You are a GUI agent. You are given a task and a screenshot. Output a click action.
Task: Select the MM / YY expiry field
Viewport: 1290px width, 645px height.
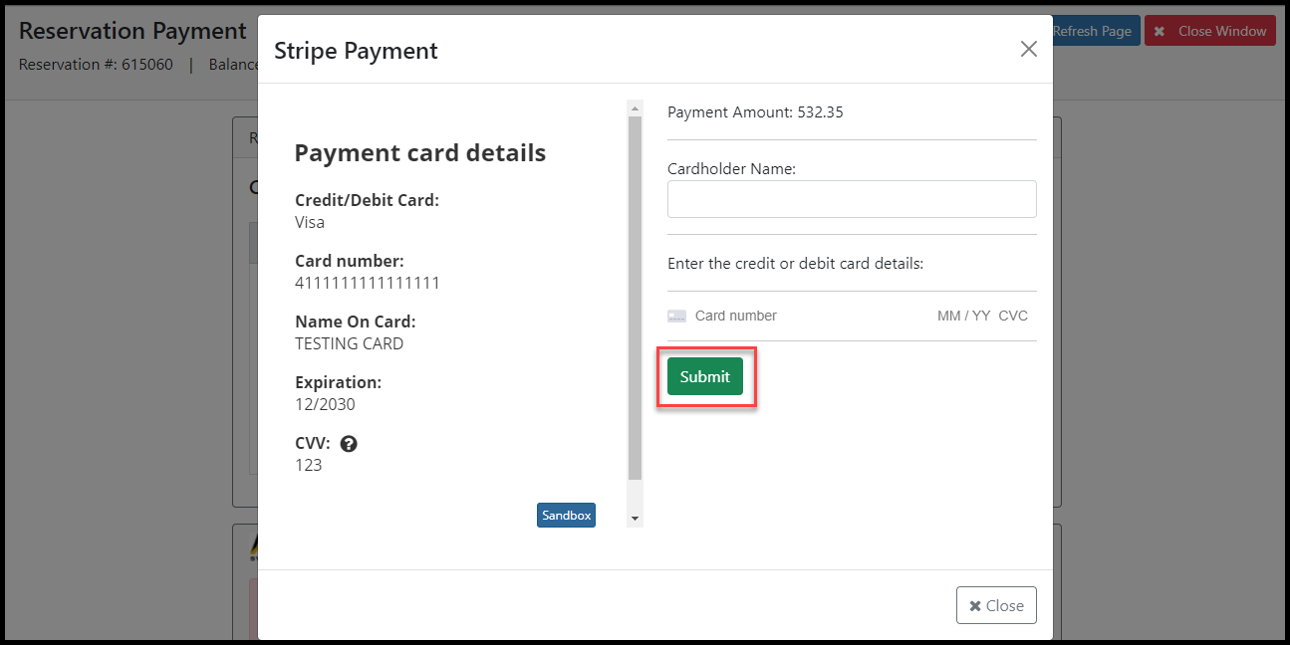(963, 316)
